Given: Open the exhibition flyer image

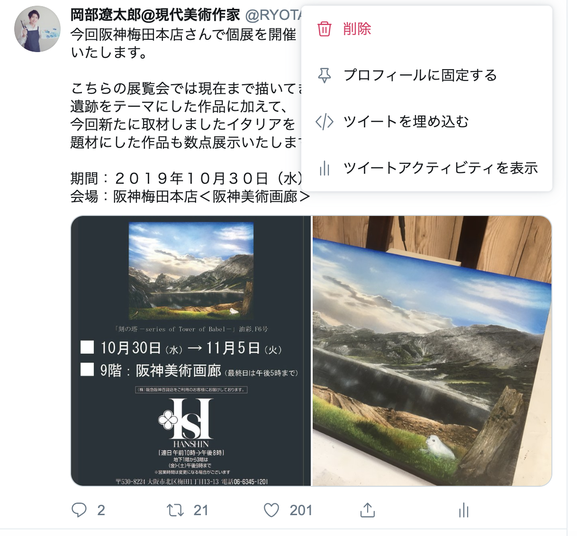Looking at the screenshot, I should pyautogui.click(x=191, y=351).
